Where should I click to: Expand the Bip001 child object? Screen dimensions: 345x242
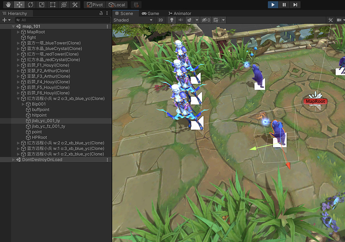tap(23, 104)
